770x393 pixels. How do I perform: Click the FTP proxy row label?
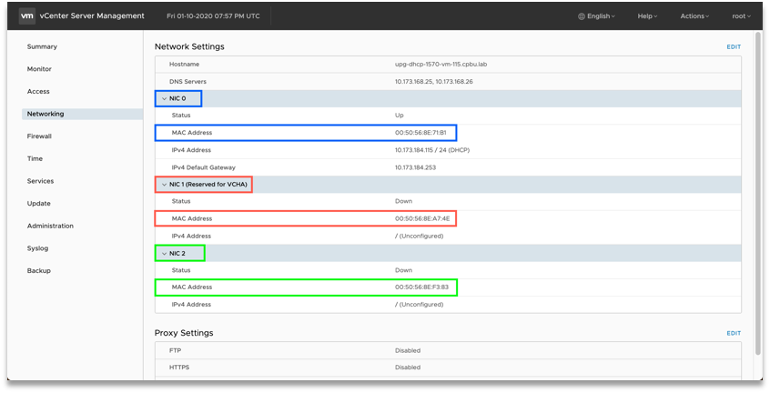tap(176, 350)
